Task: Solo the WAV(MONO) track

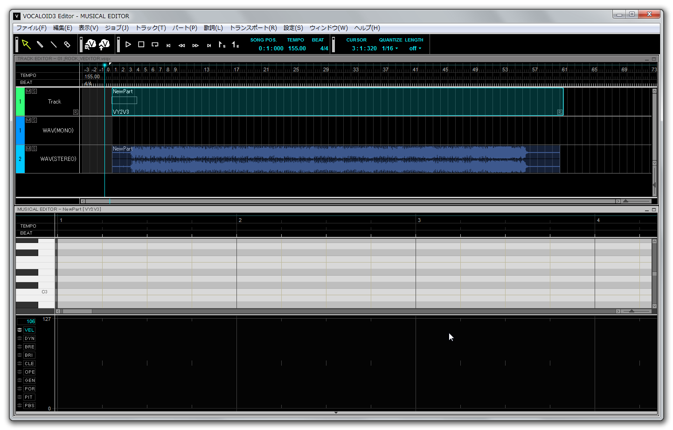Action: point(34,120)
